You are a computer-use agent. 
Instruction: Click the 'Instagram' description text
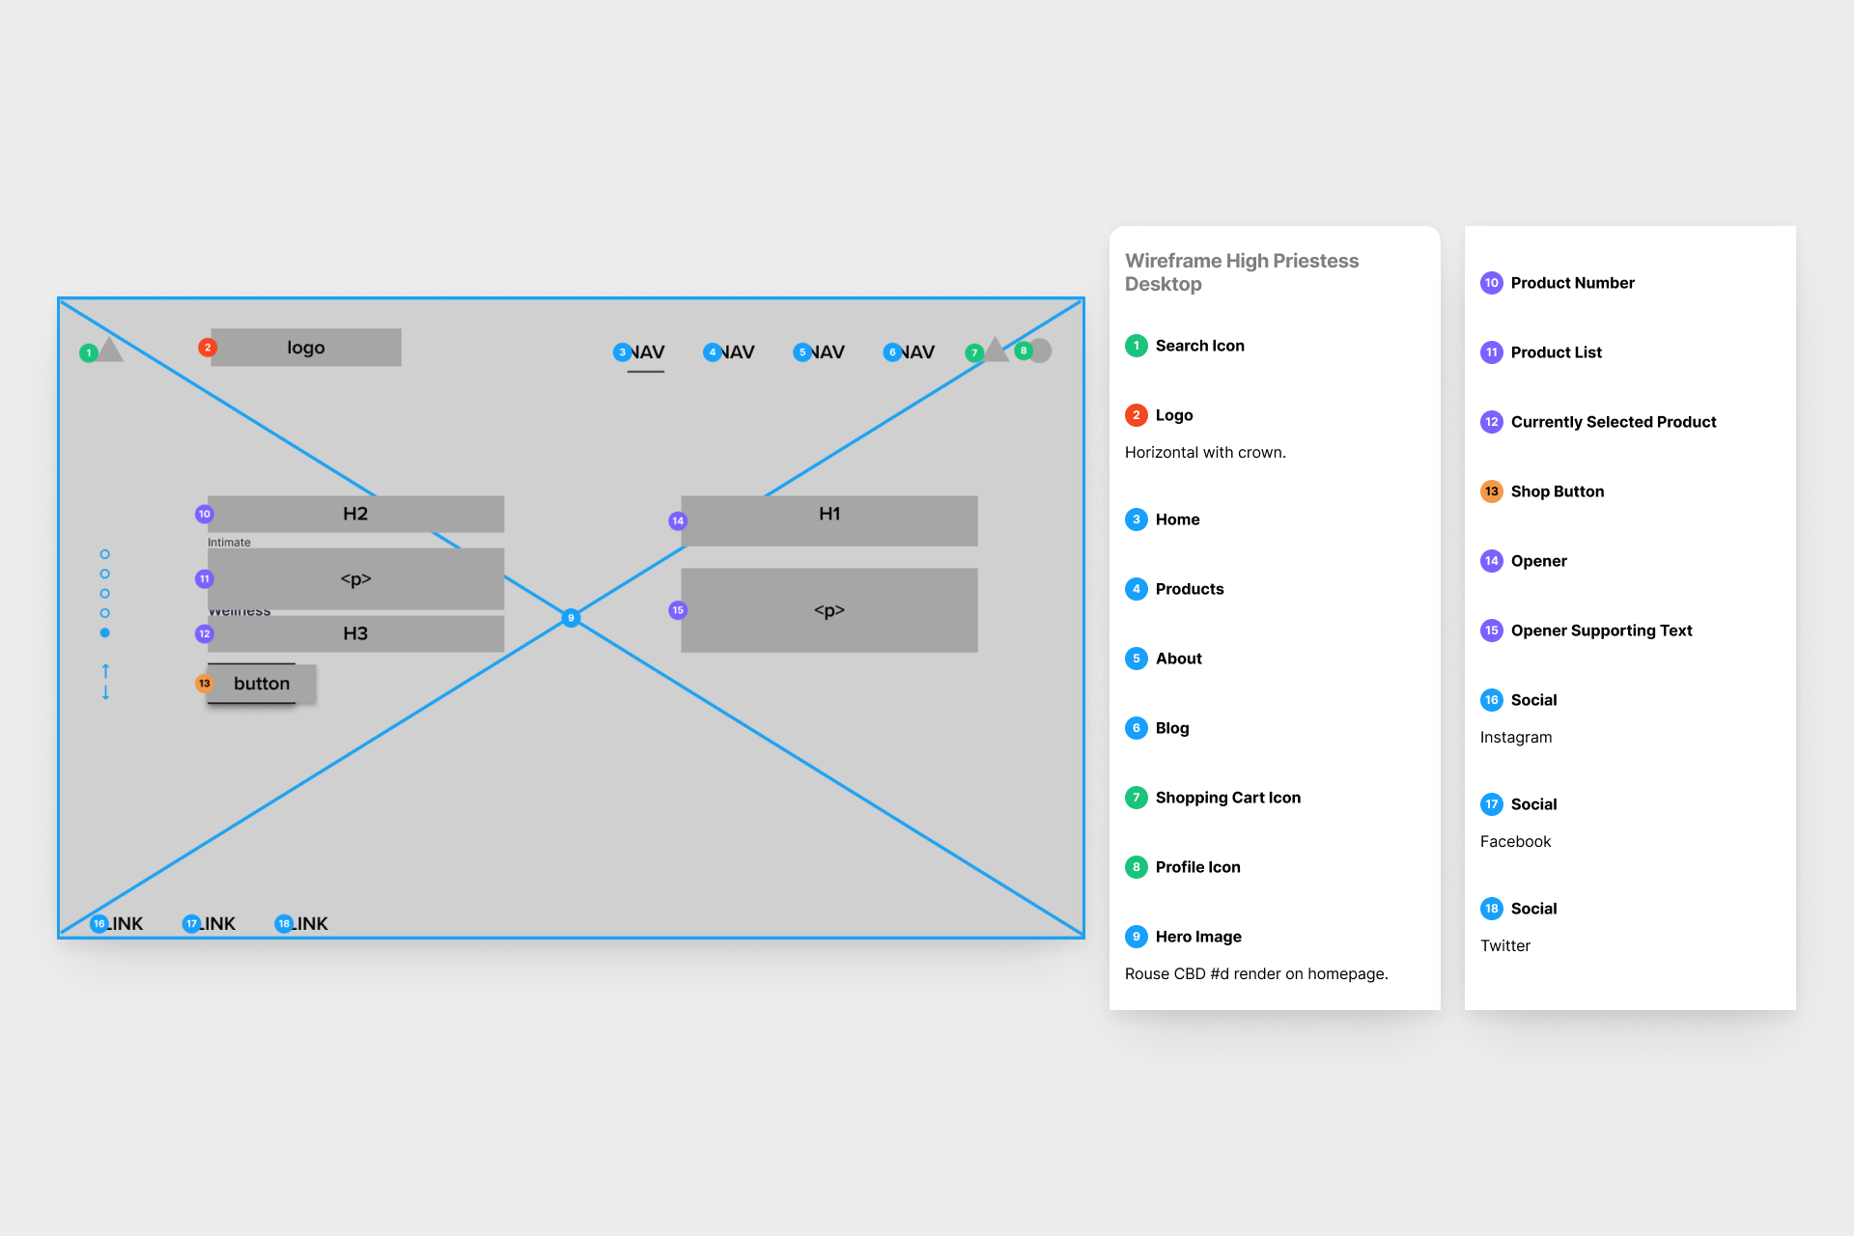[1516, 737]
